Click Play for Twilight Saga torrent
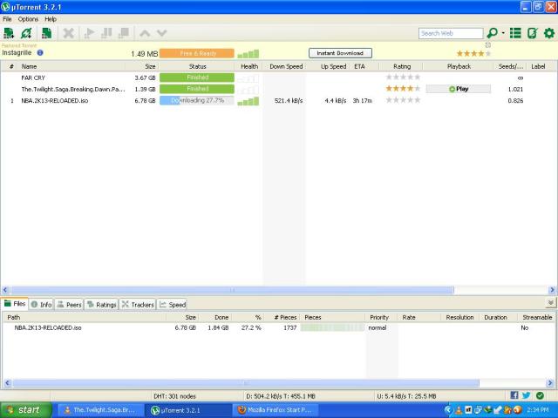558x418 pixels. (x=459, y=89)
